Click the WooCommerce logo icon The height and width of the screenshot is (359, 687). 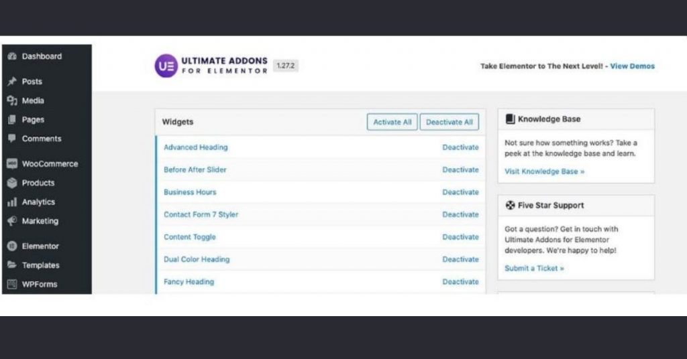tap(12, 163)
